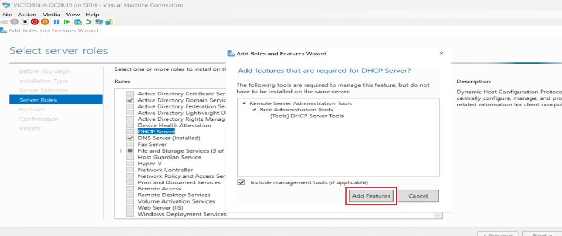
Task: Click the Turn Off VM toolbar icon
Action: [25, 22]
